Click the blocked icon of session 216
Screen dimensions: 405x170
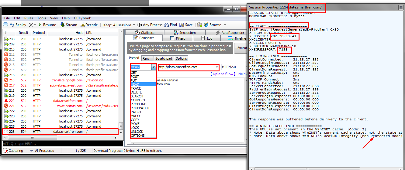(x=6, y=80)
